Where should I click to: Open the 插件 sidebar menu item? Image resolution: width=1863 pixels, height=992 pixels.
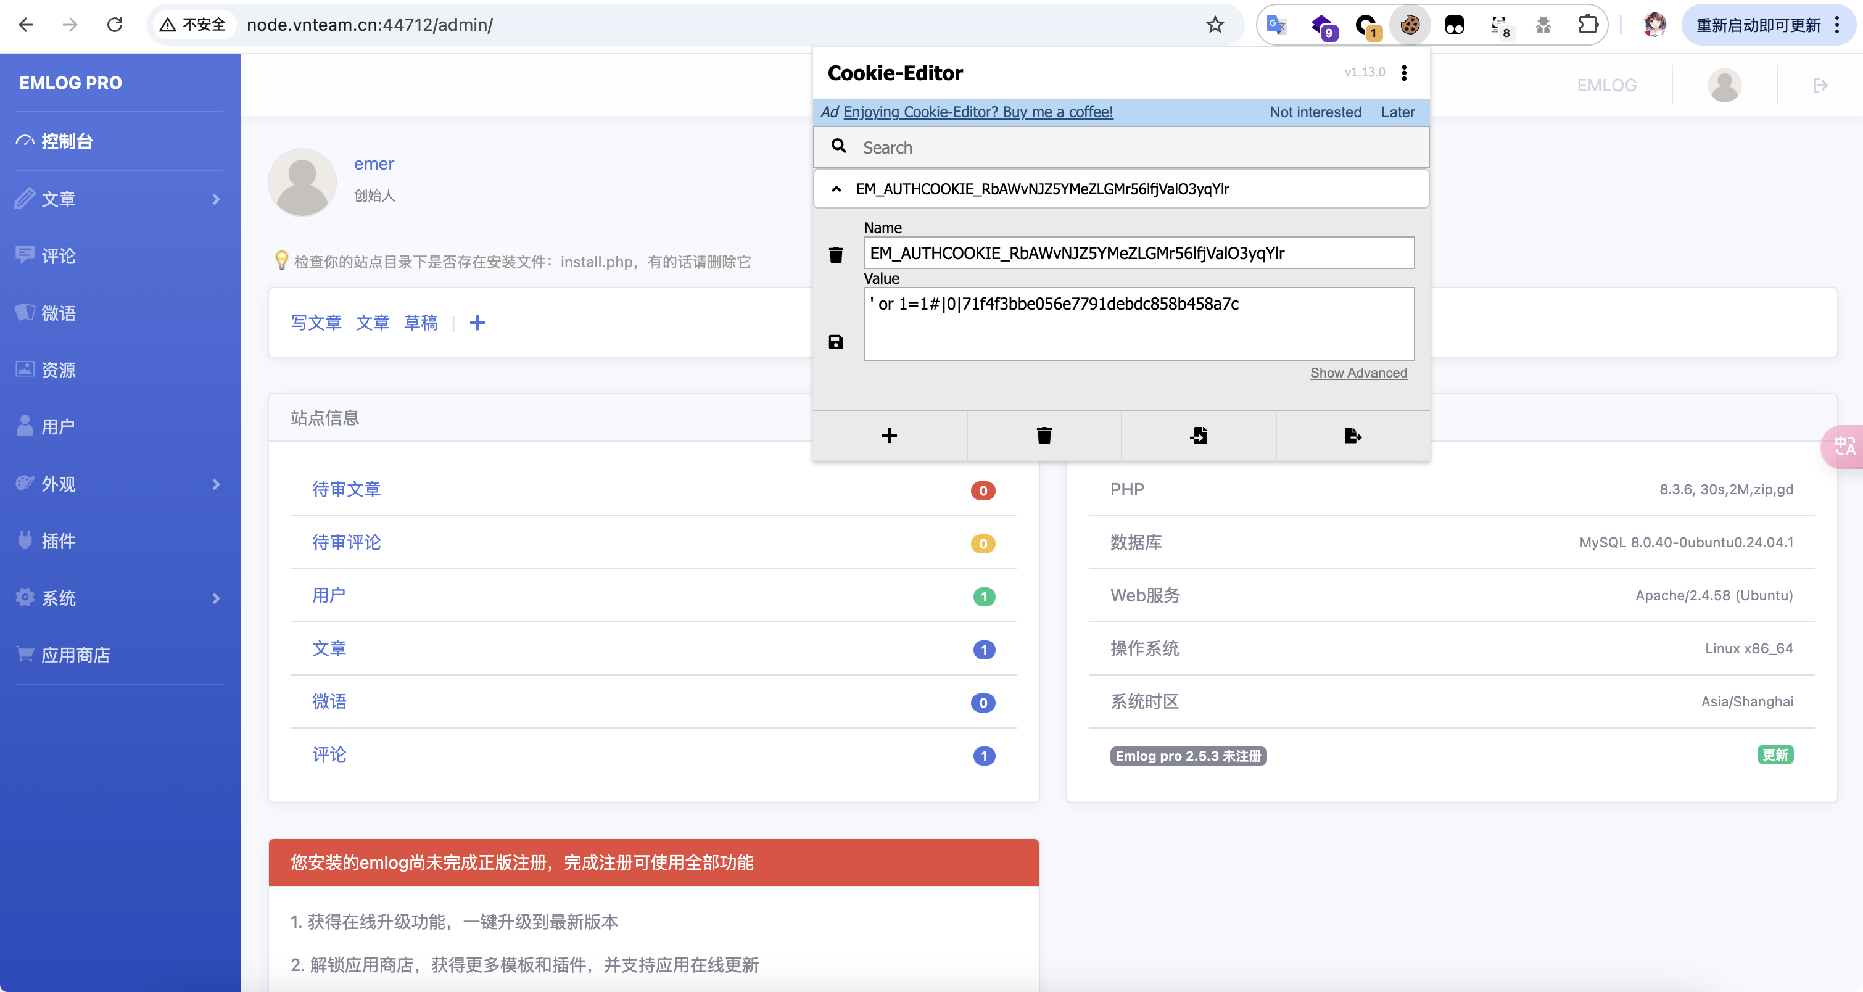pos(58,541)
